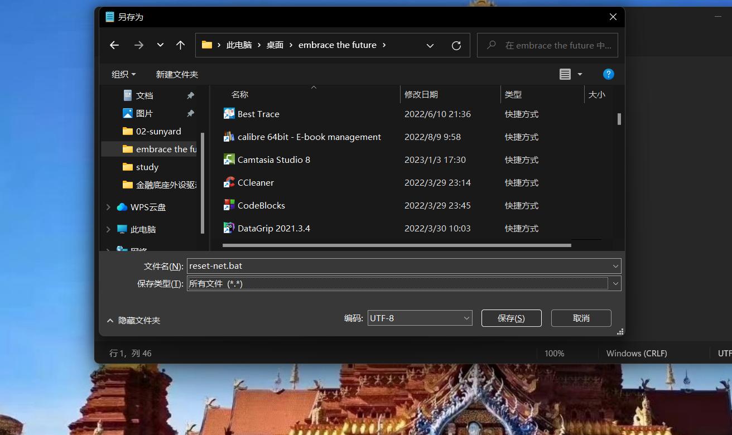Open the 编码 encoding dropdown
732x435 pixels.
(466, 318)
